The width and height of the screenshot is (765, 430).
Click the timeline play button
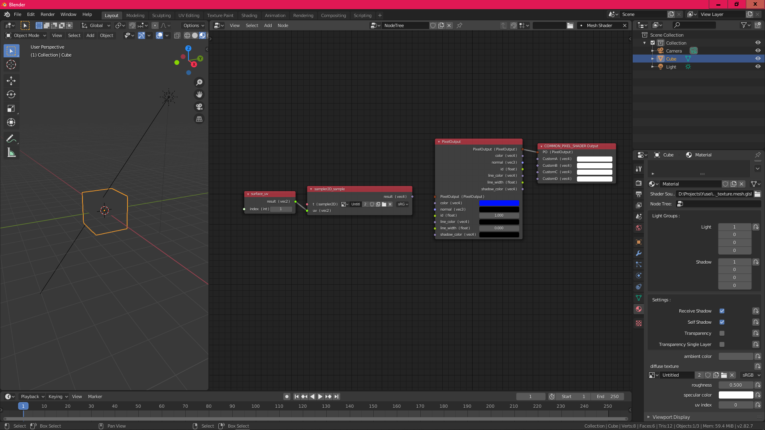click(x=320, y=397)
